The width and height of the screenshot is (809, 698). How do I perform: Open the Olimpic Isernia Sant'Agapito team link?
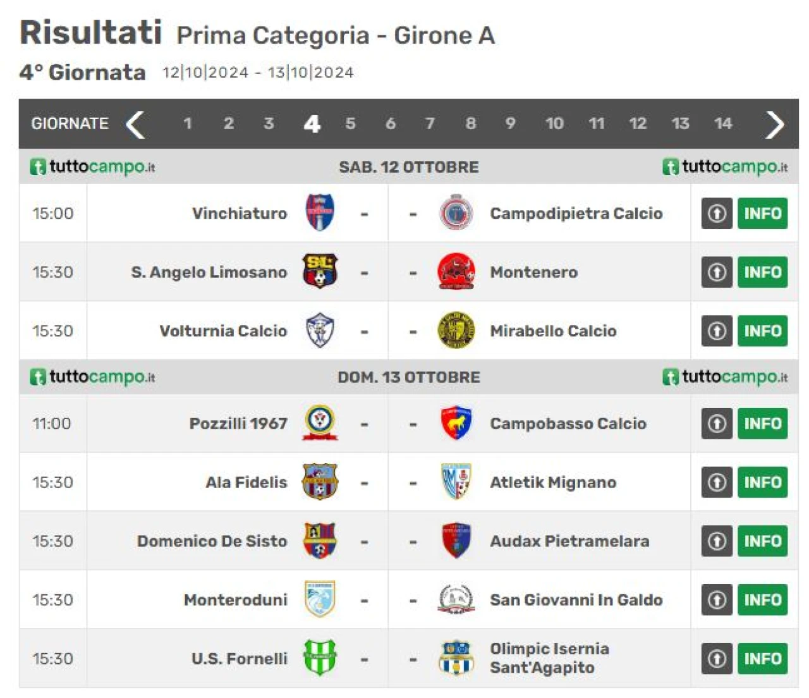pyautogui.click(x=549, y=658)
